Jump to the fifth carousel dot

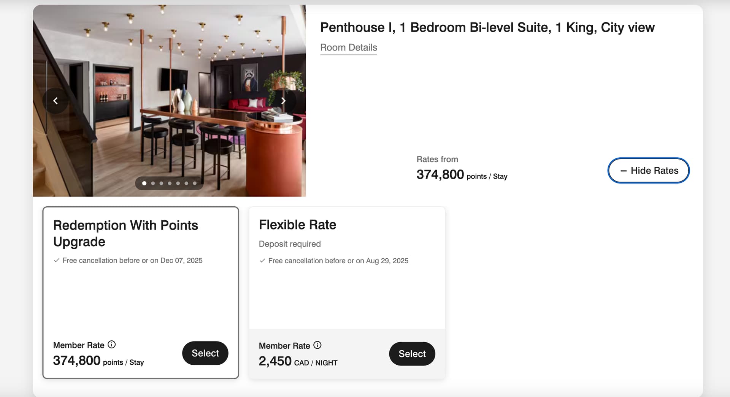tap(178, 183)
